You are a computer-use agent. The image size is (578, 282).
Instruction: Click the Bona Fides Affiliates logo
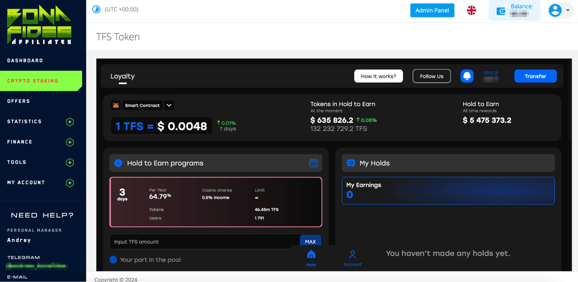39,25
